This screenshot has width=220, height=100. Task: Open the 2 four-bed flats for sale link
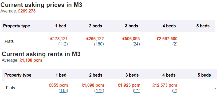pos(175,44)
